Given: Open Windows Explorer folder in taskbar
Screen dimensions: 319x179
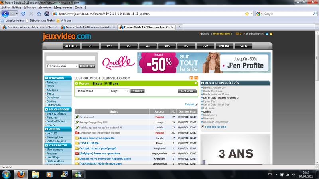Looking at the screenshot, I should click(x=35, y=174).
